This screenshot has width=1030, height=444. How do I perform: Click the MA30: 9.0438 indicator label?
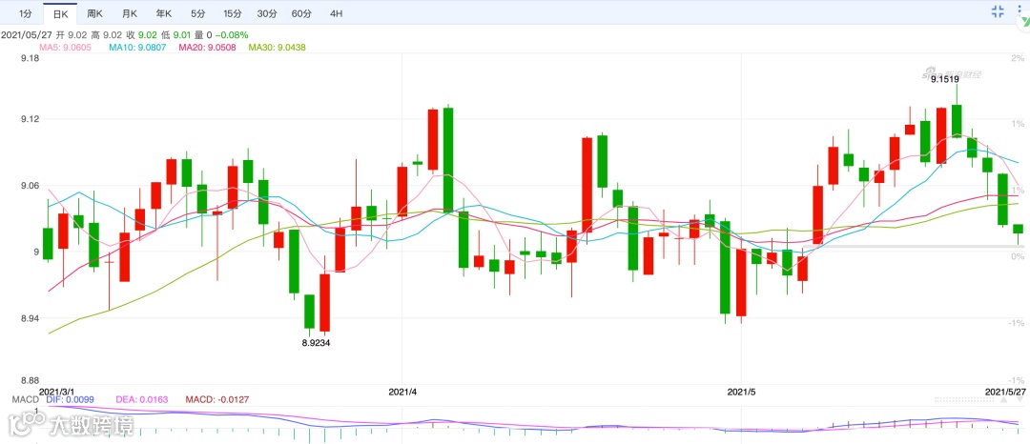point(277,48)
